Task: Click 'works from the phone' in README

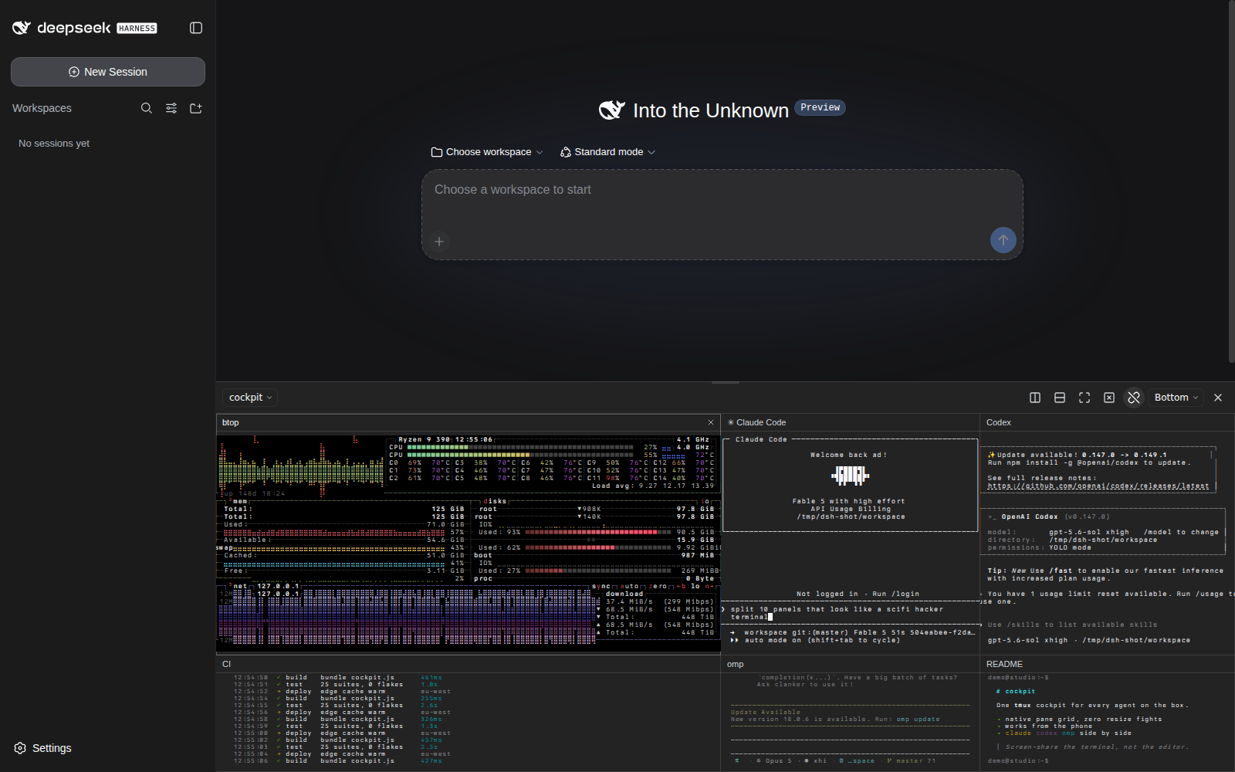Action: tap(1048, 726)
